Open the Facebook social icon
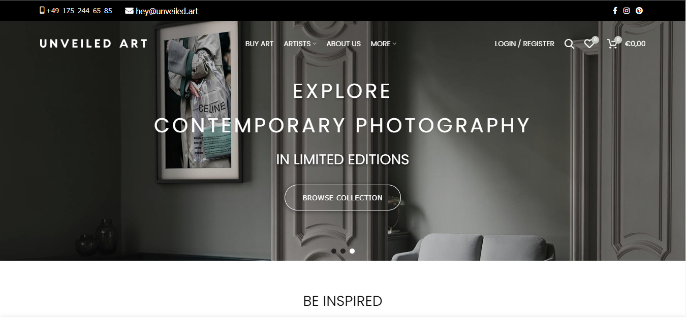The height and width of the screenshot is (317, 686). pyautogui.click(x=615, y=11)
